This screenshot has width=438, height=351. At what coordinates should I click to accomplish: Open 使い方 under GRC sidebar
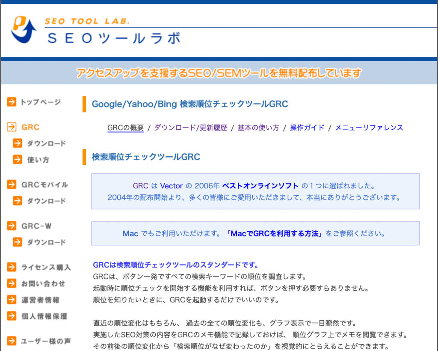pos(38,160)
